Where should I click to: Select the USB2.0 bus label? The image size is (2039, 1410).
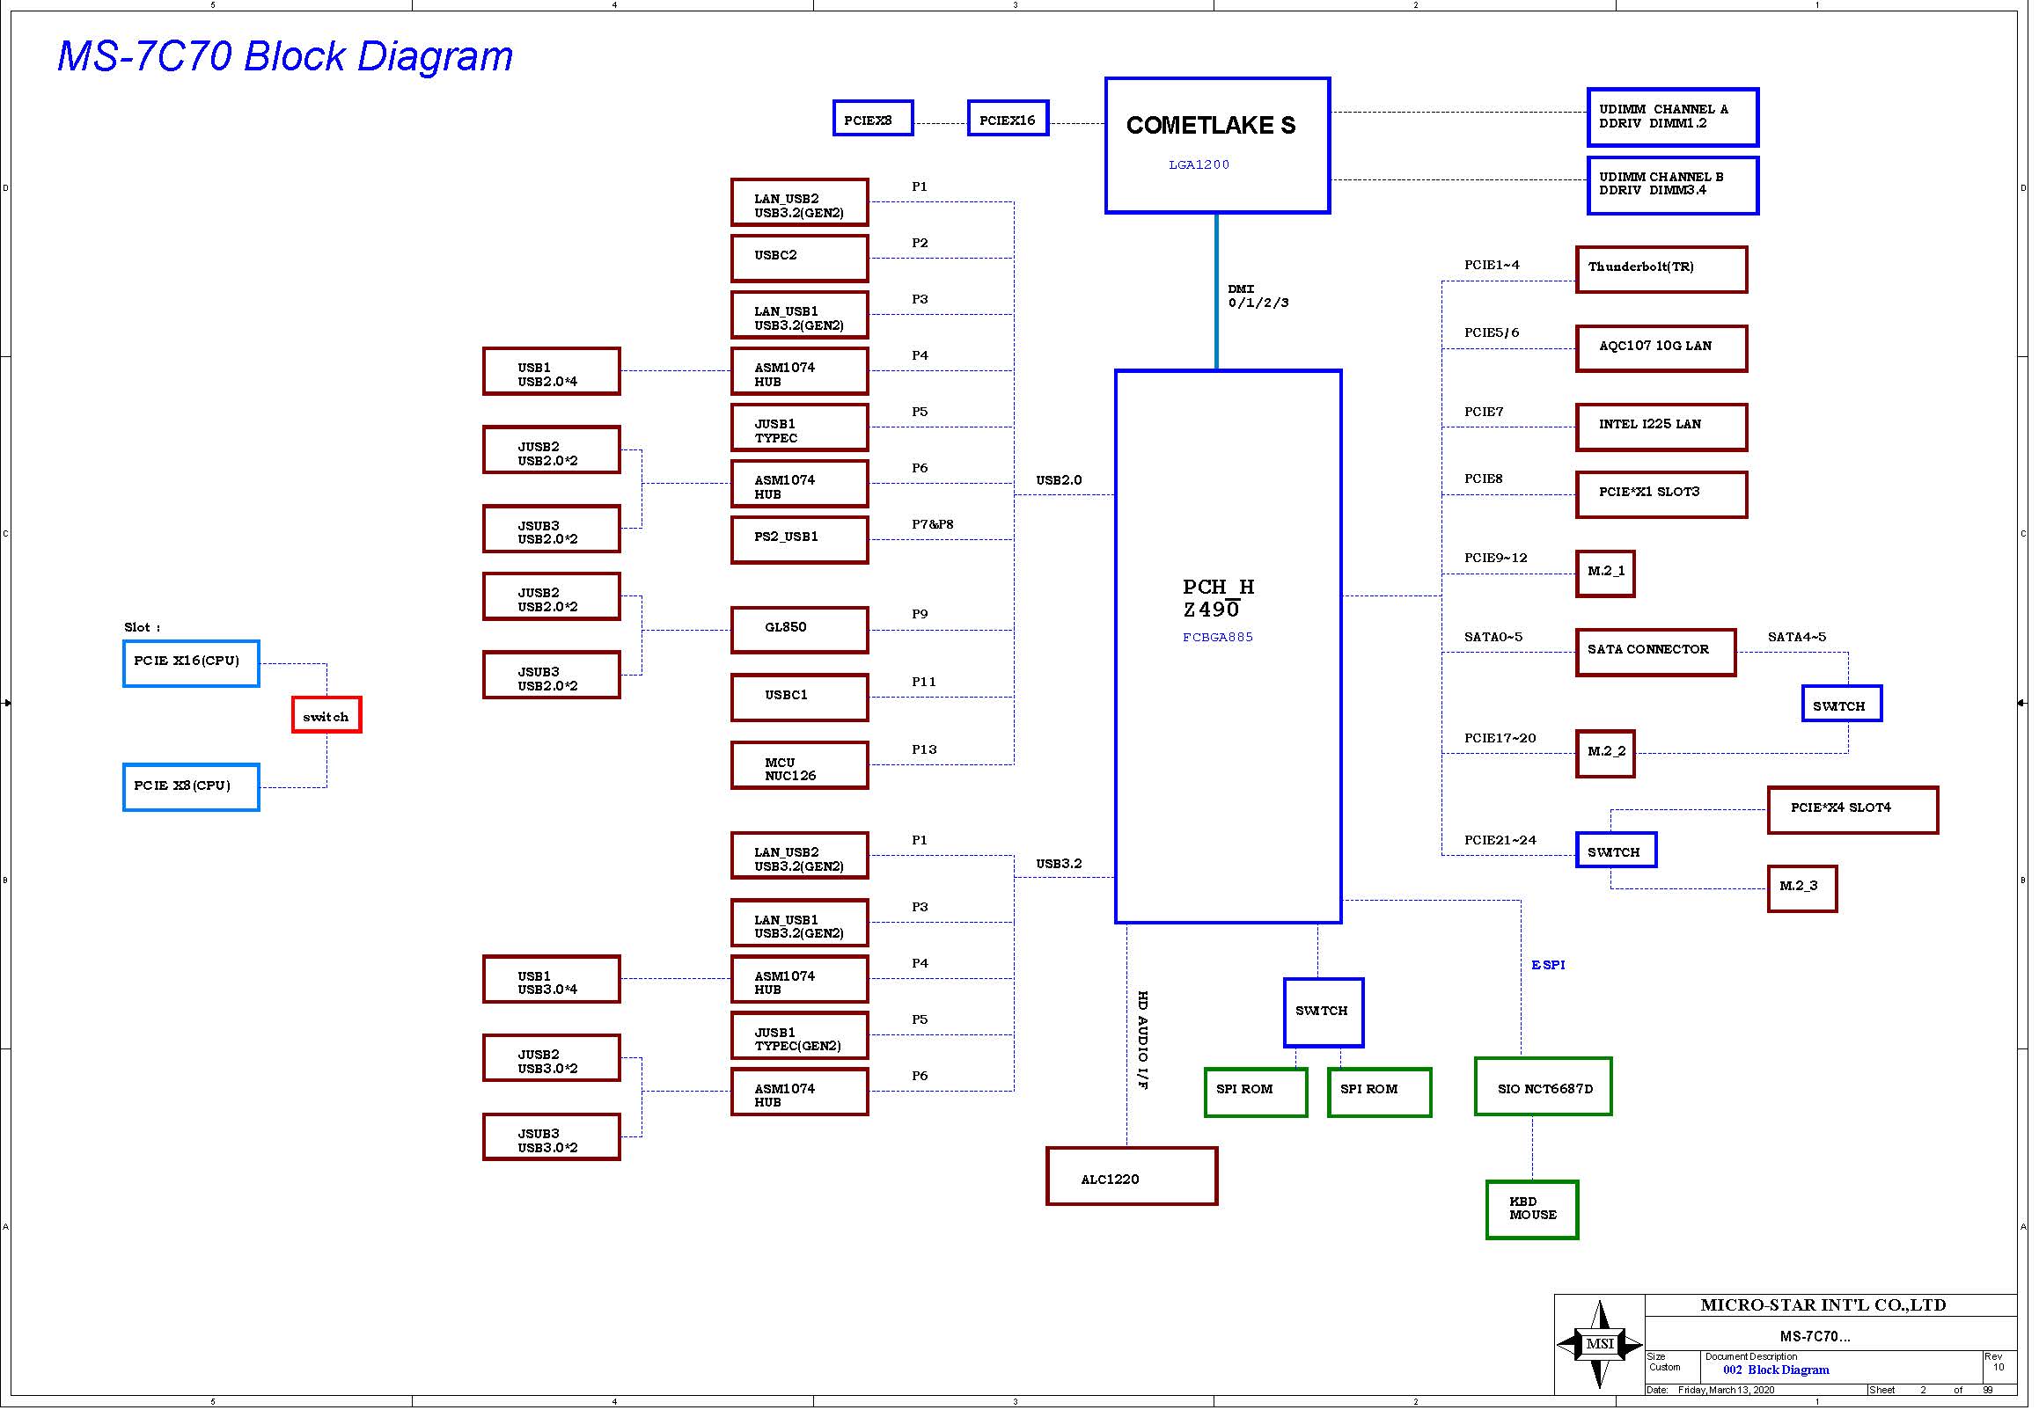[x=1059, y=479]
